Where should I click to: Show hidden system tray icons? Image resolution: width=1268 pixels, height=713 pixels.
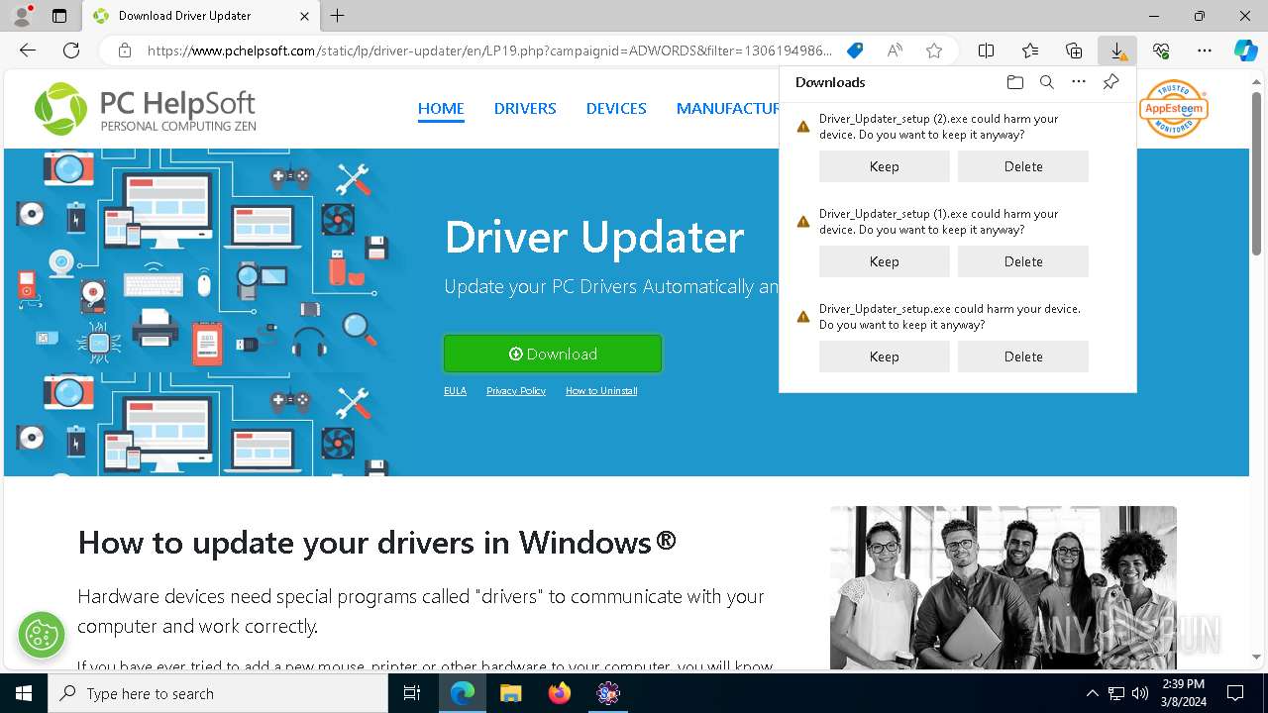click(1092, 693)
